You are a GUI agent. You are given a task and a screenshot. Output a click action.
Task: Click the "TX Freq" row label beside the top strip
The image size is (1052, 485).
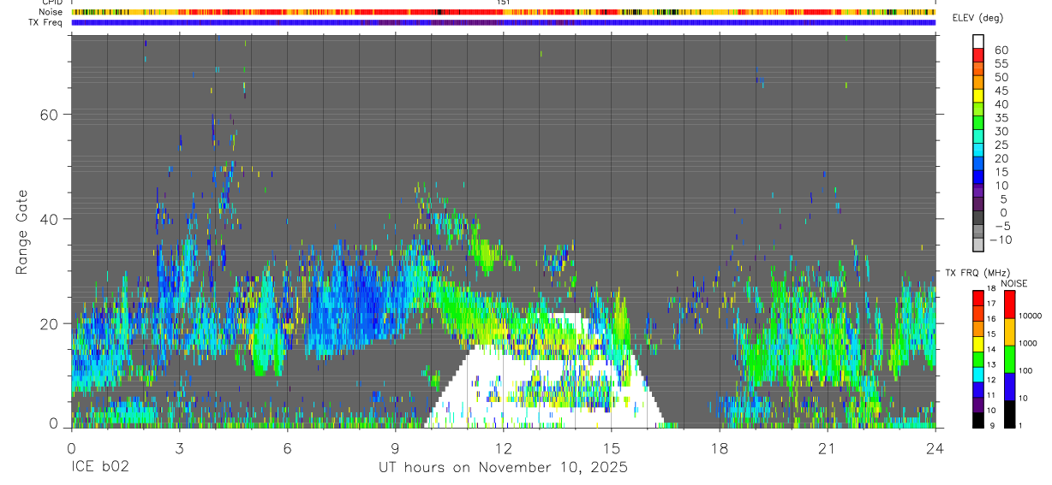[x=46, y=22]
